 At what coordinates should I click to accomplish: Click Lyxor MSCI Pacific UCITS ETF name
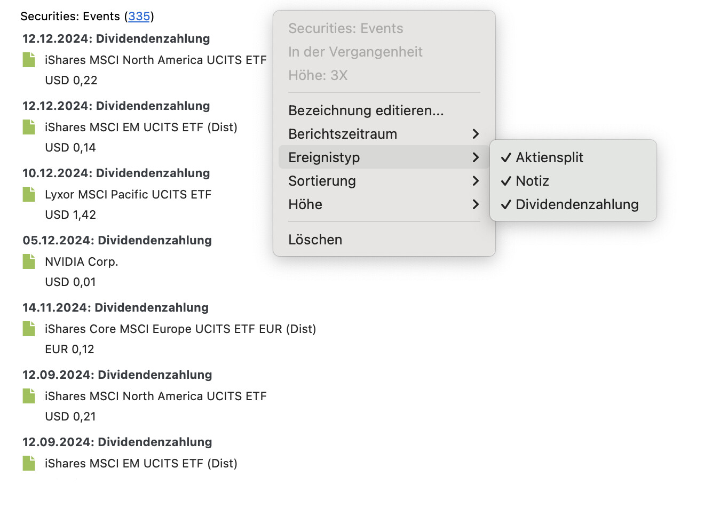point(128,194)
